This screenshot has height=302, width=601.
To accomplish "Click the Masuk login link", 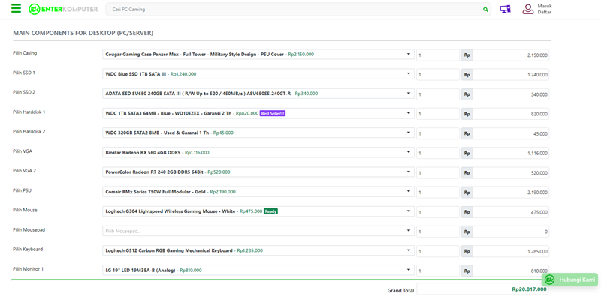I will pyautogui.click(x=545, y=6).
